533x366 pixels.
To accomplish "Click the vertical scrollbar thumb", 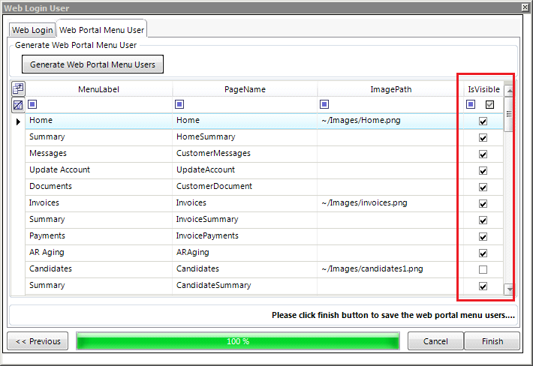I will pyautogui.click(x=509, y=115).
